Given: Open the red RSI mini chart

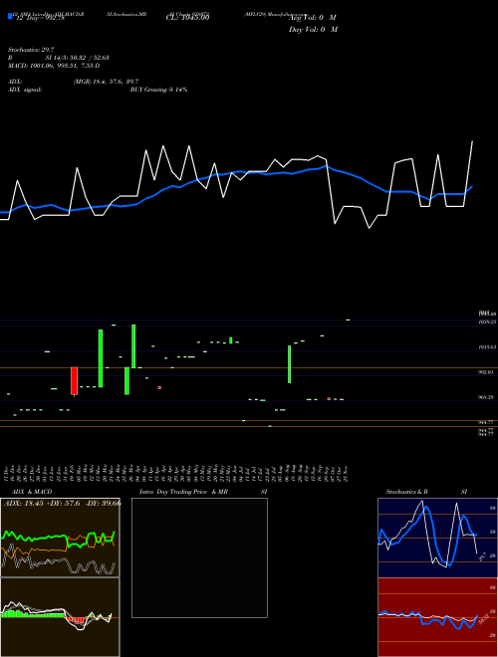Looking at the screenshot, I should click(437, 617).
